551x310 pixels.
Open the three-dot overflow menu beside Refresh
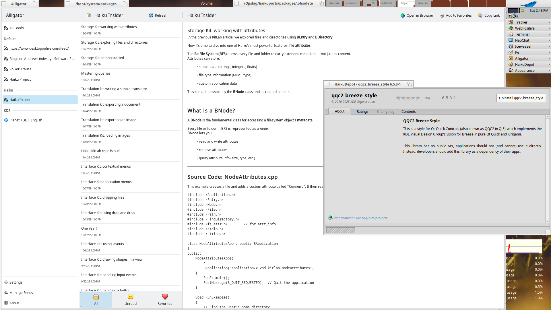176,15
